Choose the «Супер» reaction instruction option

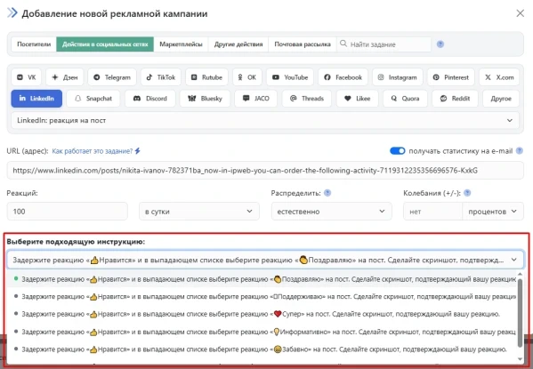coord(262,314)
